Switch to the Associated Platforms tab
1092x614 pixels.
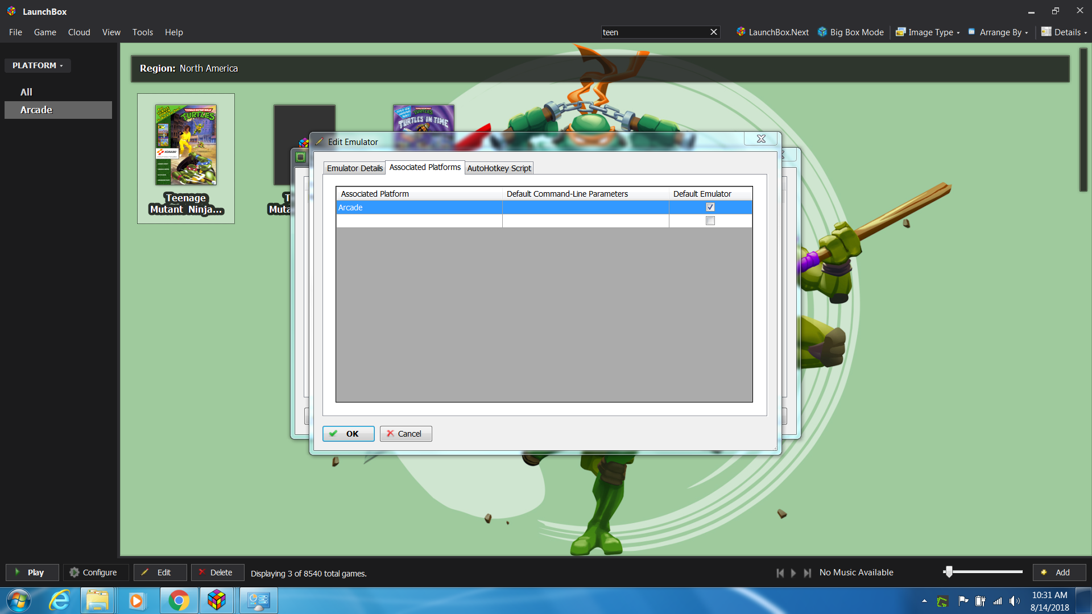(x=425, y=167)
